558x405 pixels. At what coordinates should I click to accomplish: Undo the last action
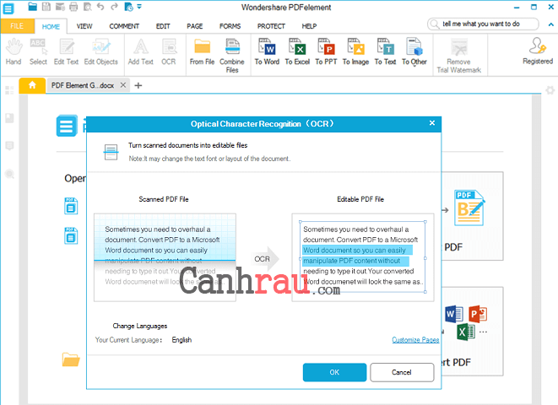(x=100, y=7)
